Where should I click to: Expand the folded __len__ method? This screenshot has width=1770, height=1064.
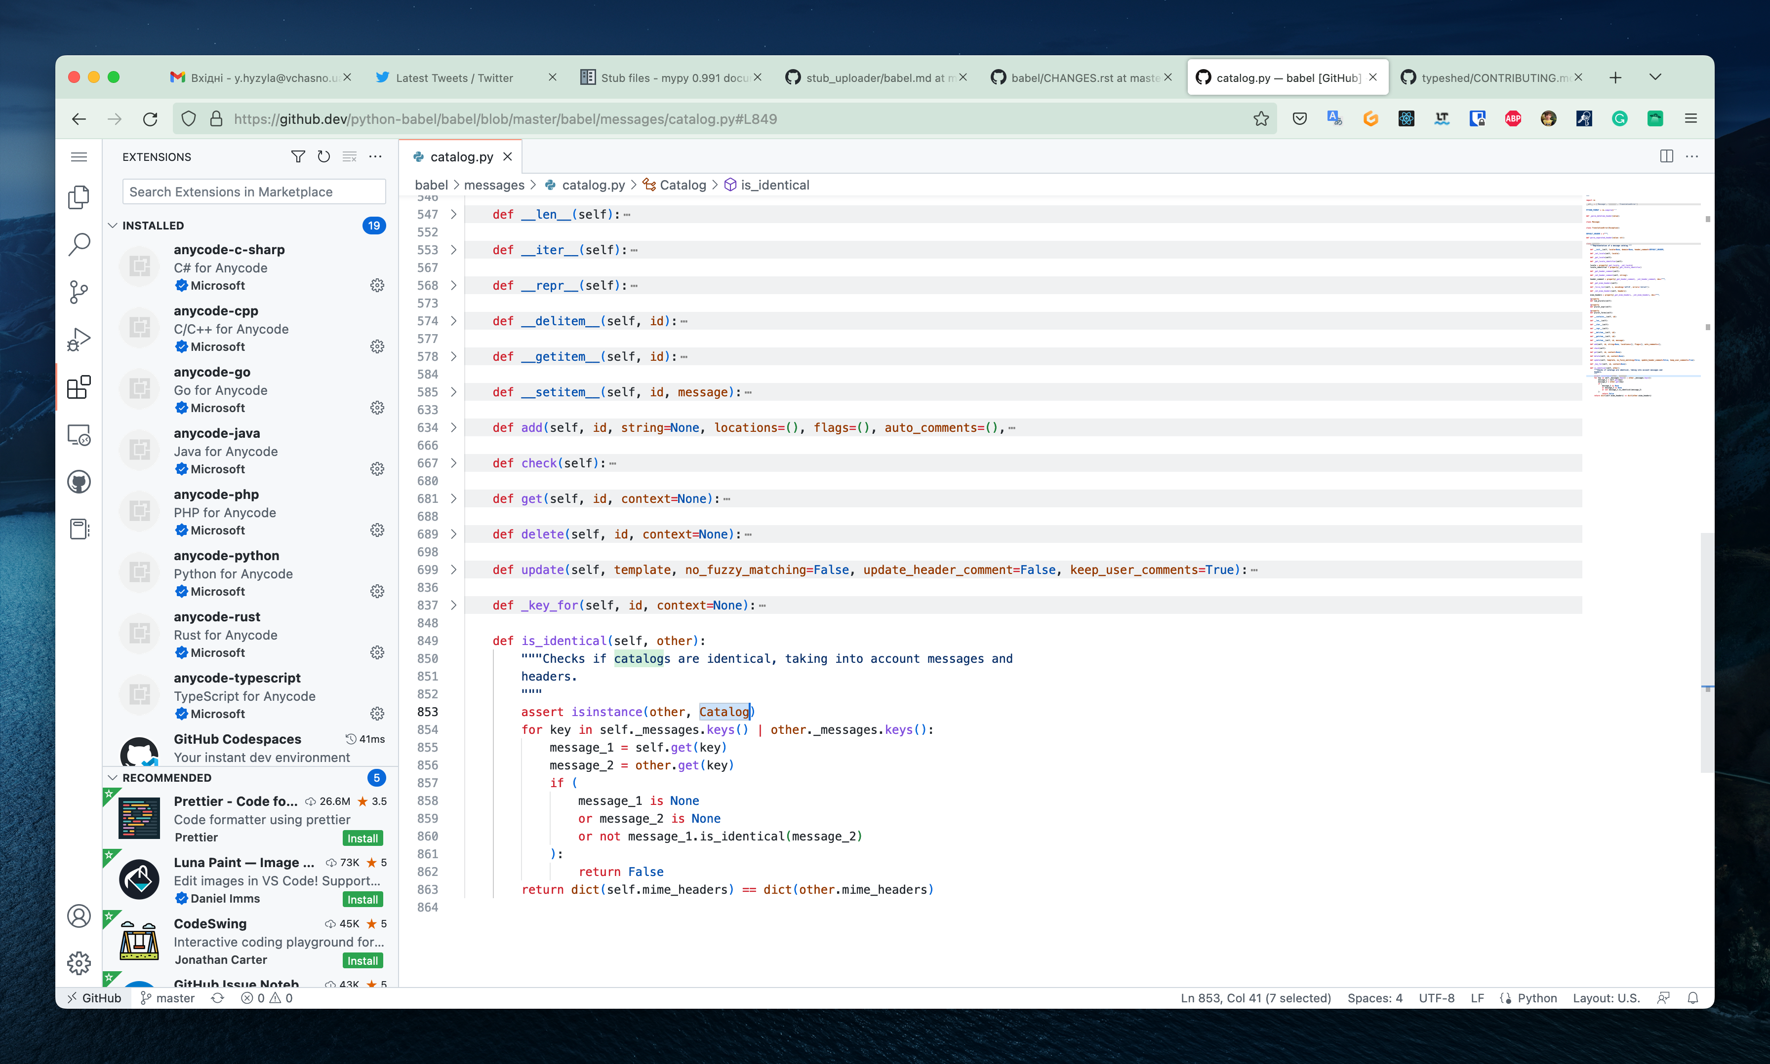[x=453, y=214]
